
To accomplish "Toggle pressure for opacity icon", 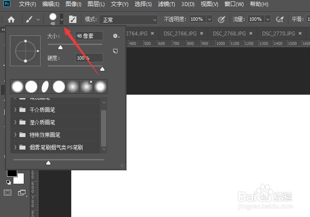I will [221, 19].
